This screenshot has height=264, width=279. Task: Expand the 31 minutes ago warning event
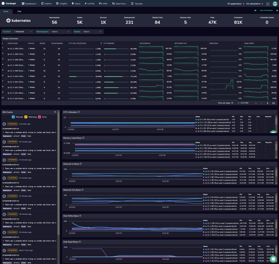[3, 187]
